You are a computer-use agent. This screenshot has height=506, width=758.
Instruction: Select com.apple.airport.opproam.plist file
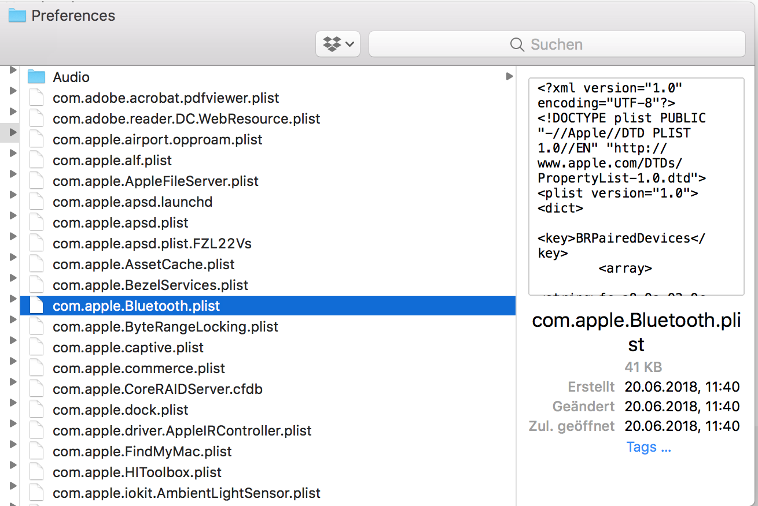point(157,140)
